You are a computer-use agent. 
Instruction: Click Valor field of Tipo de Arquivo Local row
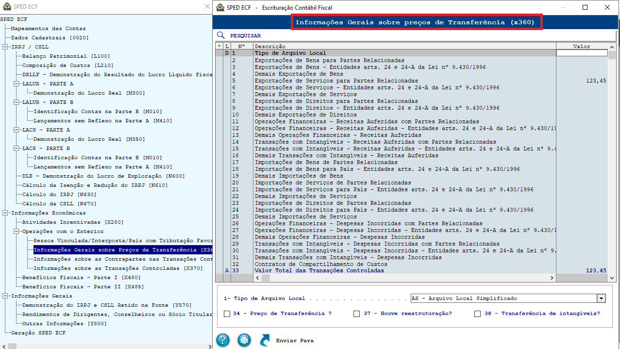click(582, 53)
